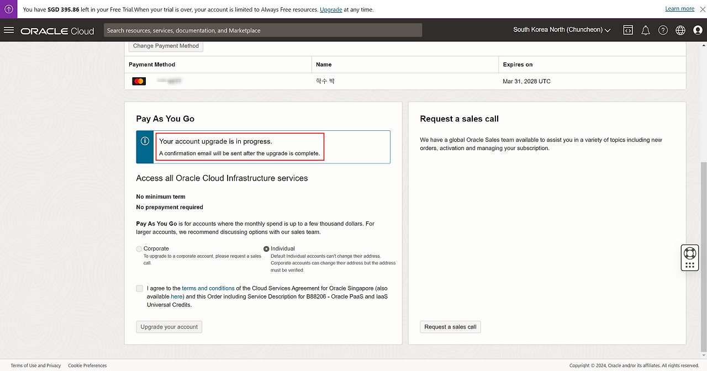Open the floating support lifebuoy widget
Screen dimensions: 707x371
click(x=689, y=254)
